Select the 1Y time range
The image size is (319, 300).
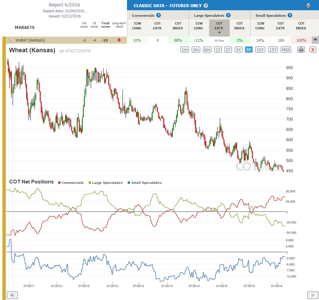[x=218, y=50]
